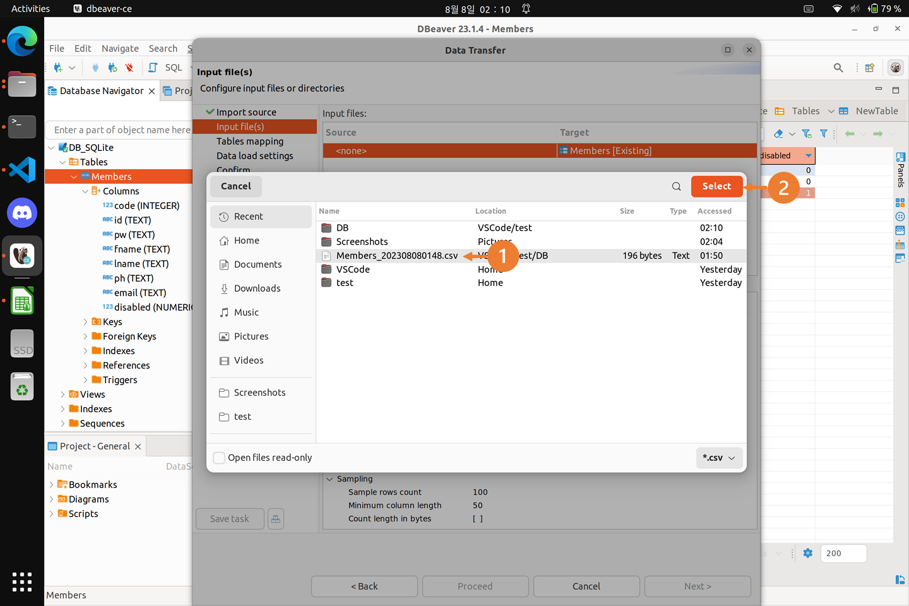Collapse the Columns tree node
Screen dimensions: 909x606
(85, 191)
